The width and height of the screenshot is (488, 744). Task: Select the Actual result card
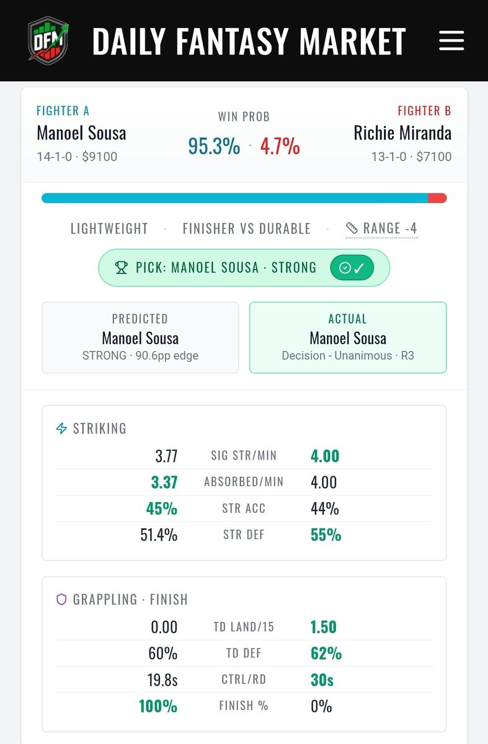coord(348,337)
